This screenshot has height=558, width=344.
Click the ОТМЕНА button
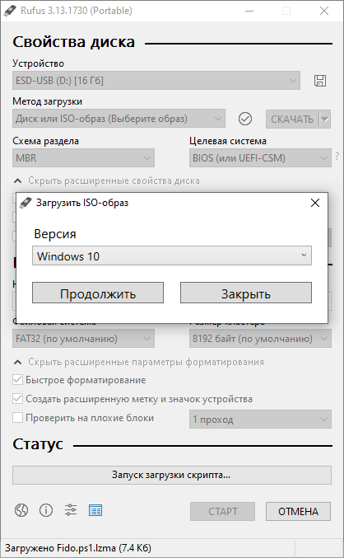[298, 511]
